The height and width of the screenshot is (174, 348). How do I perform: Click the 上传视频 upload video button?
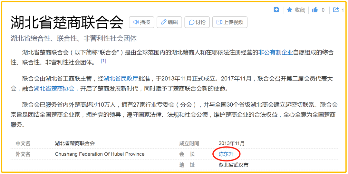pos(230,22)
